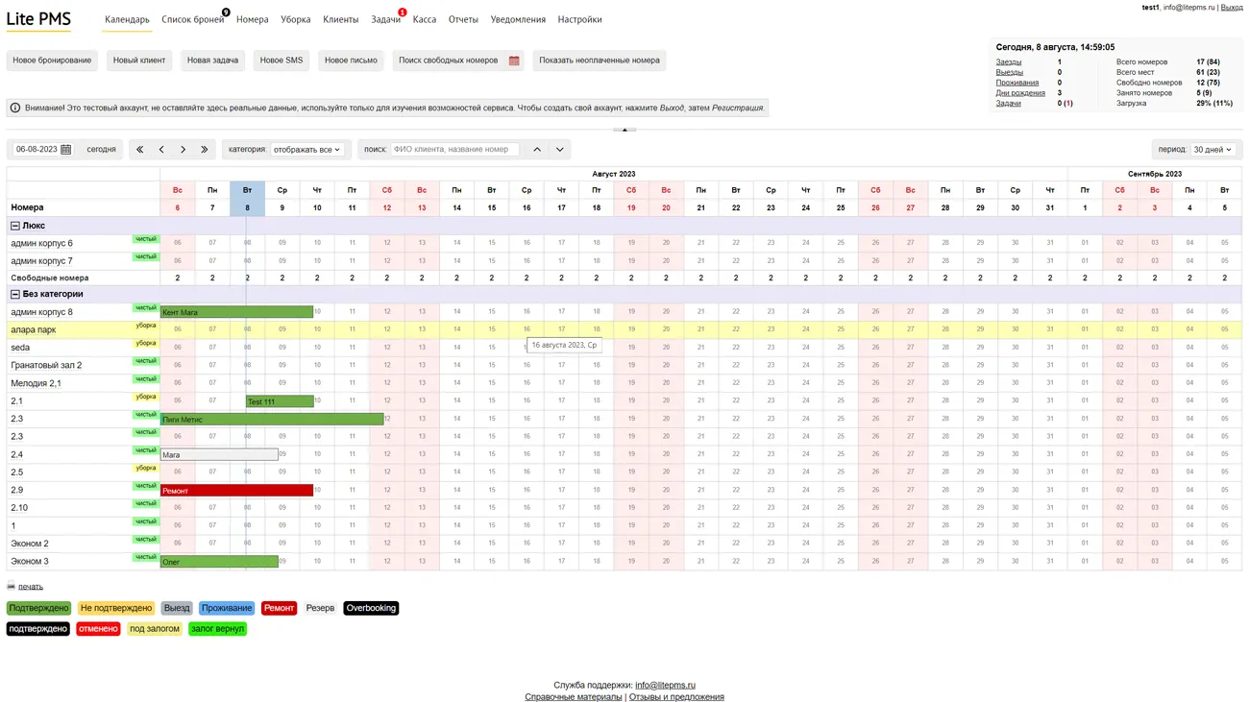Collapse the Без категории group

(x=15, y=294)
